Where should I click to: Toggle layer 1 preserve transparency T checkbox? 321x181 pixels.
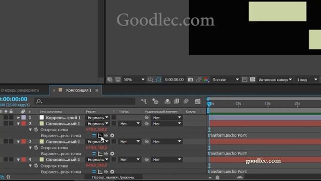(x=114, y=118)
